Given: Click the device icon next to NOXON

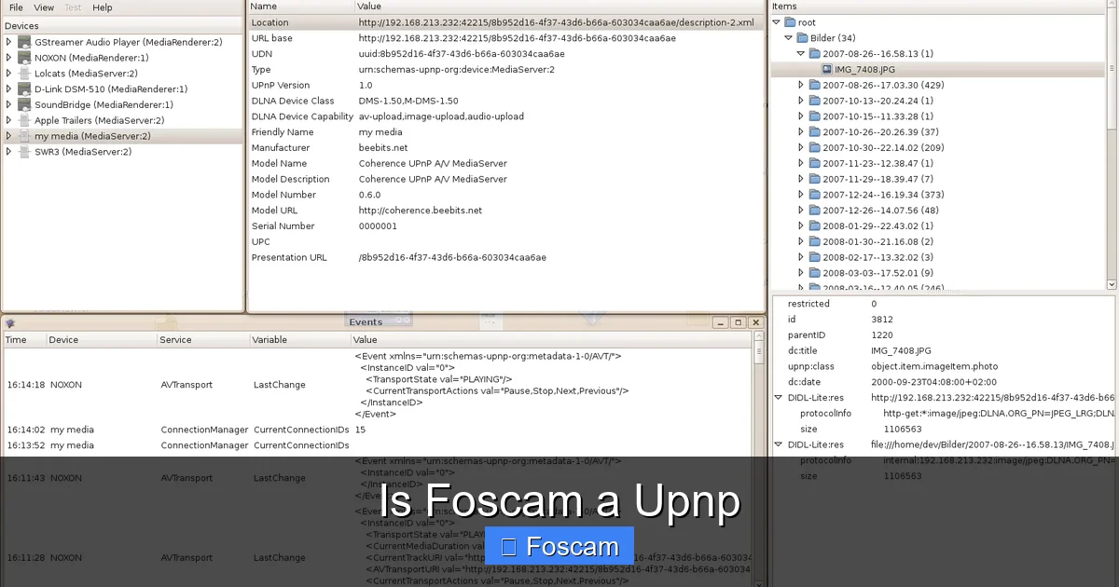Looking at the screenshot, I should click(22, 57).
